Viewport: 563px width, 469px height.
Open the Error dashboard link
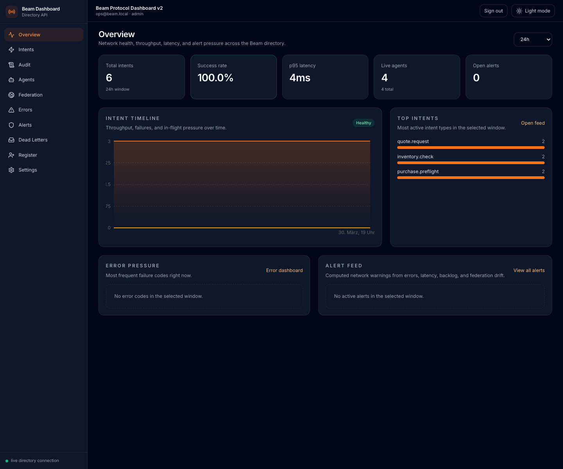[284, 270]
